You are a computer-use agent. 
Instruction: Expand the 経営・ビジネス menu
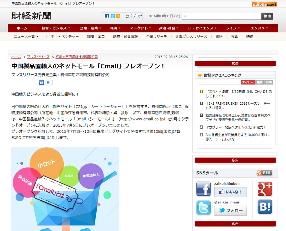tap(56, 28)
